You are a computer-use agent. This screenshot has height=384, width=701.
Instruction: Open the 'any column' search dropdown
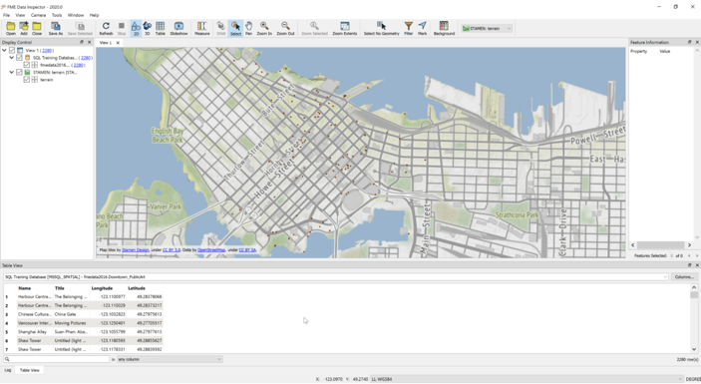click(x=170, y=359)
